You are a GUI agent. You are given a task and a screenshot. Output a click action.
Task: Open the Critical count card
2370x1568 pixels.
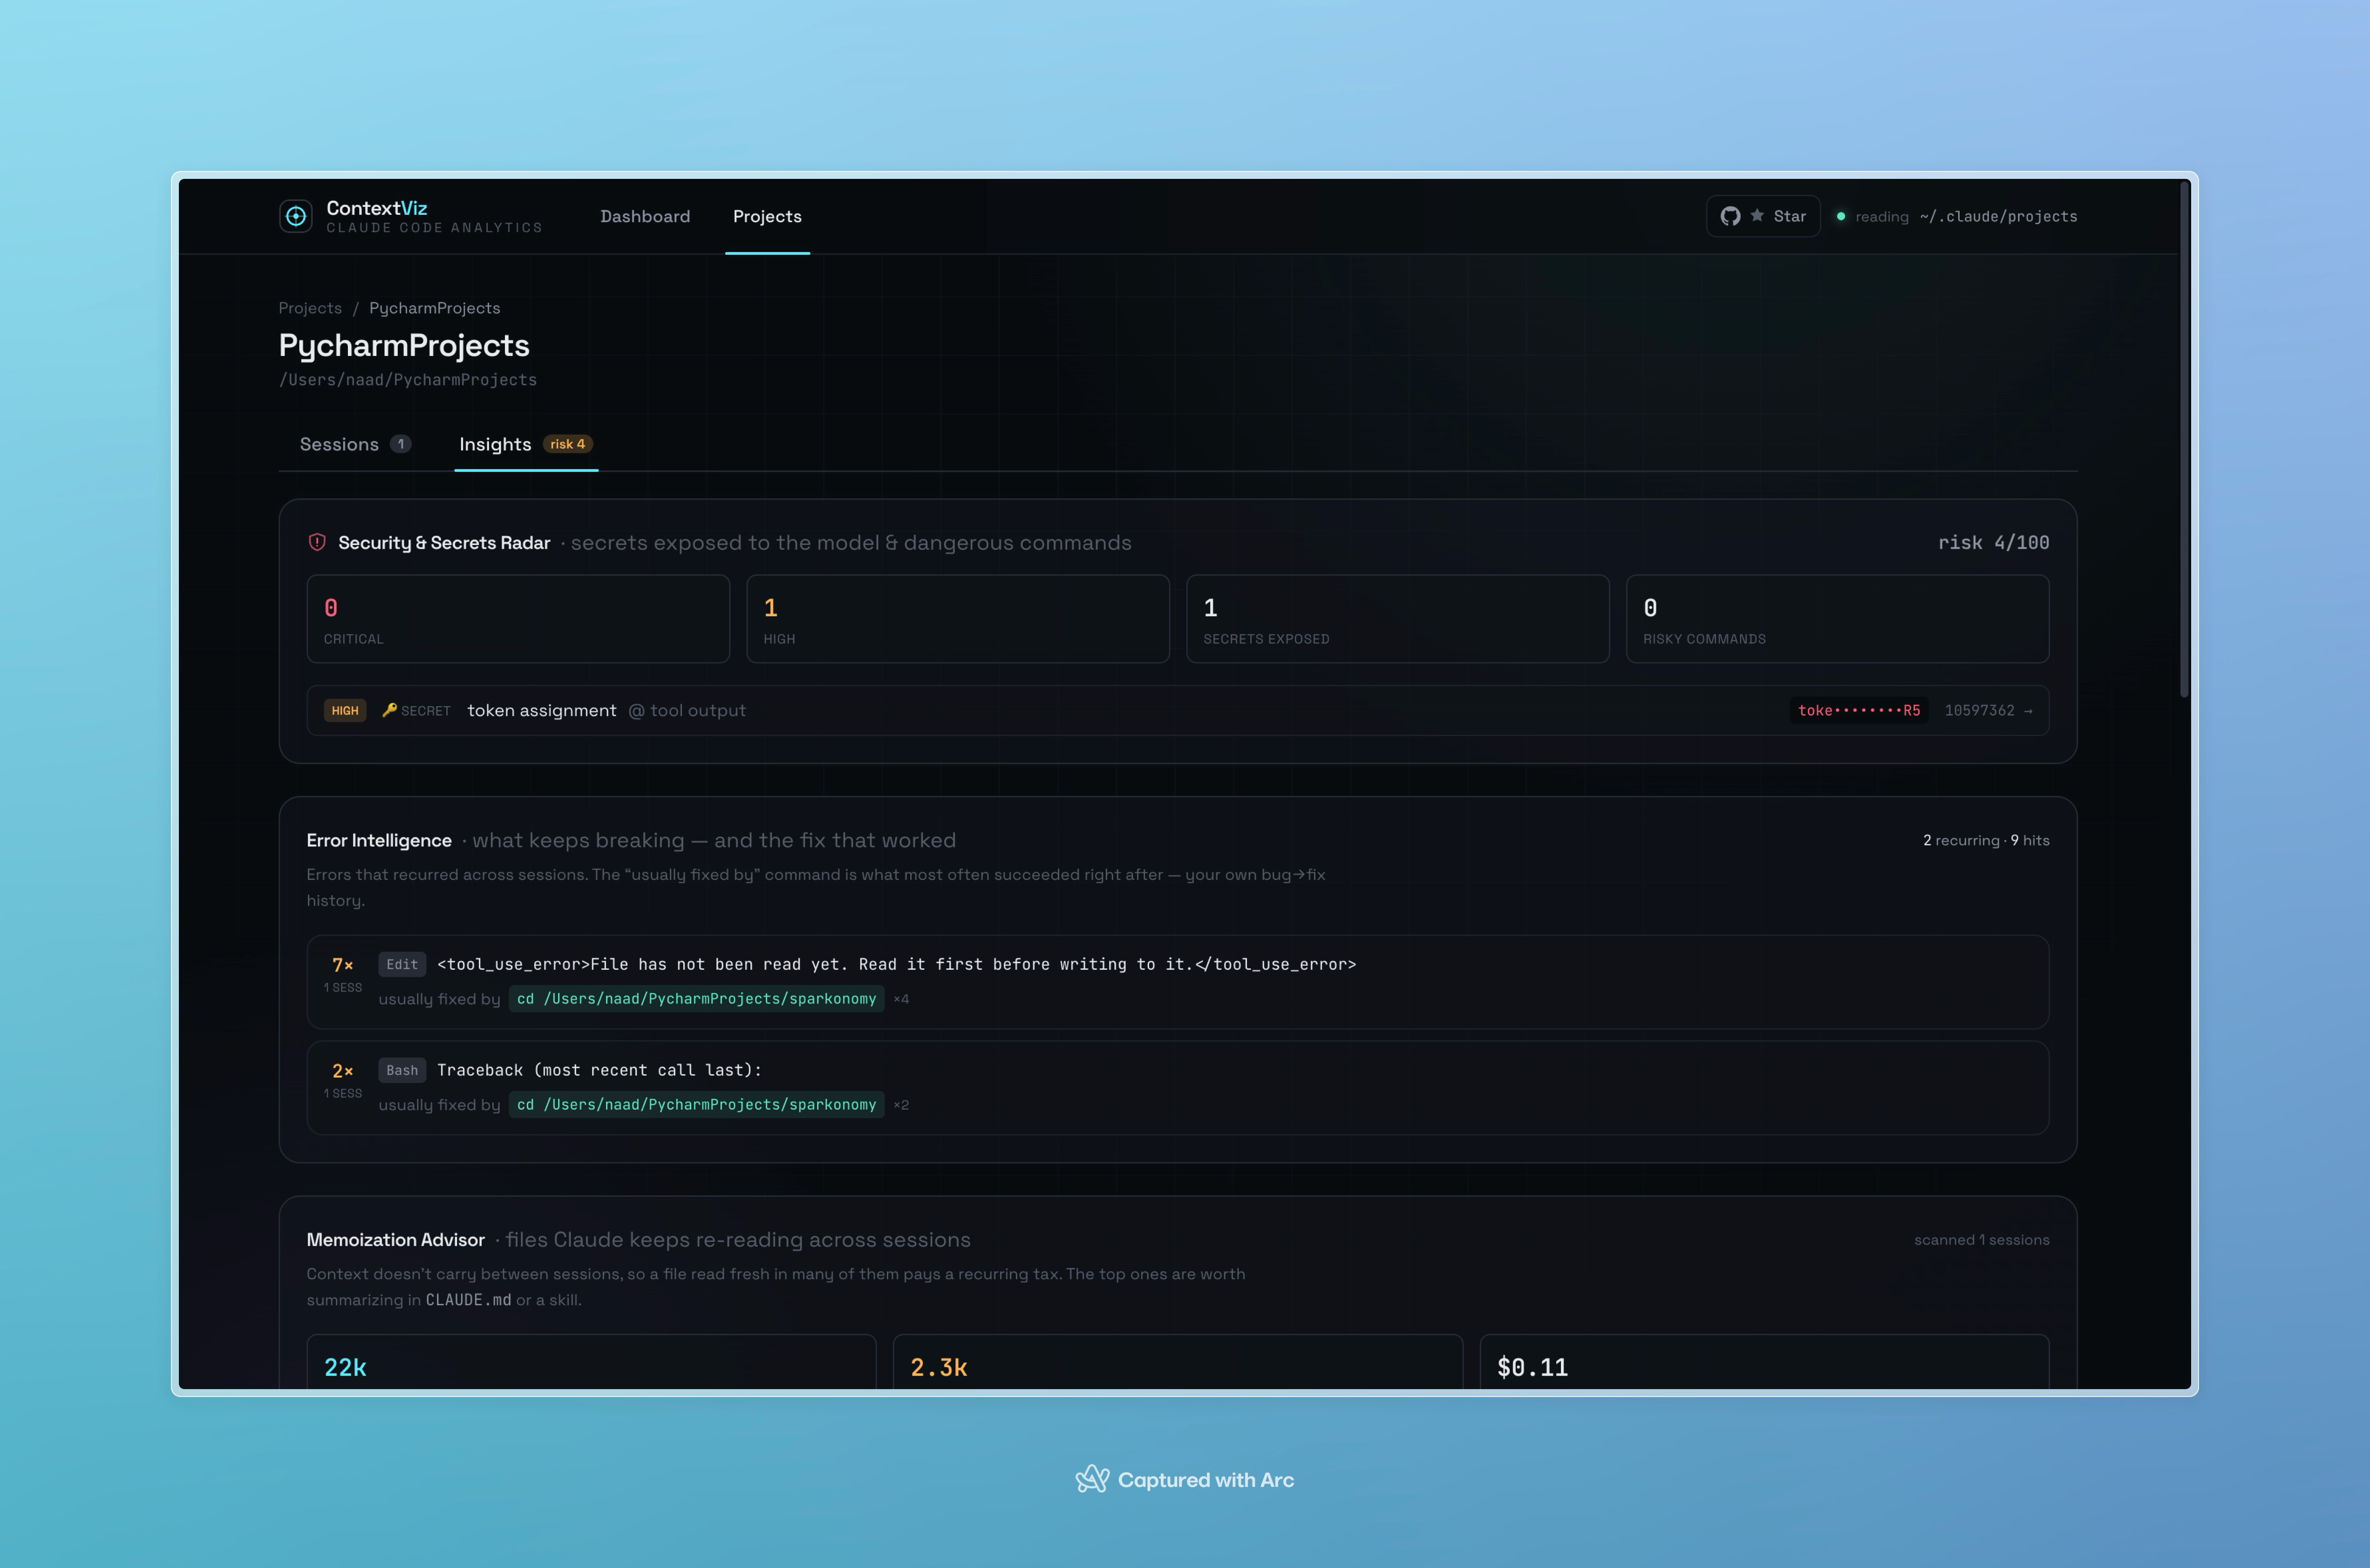click(x=518, y=619)
